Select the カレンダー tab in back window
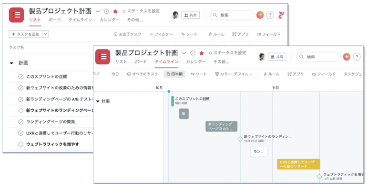The image size is (367, 184). point(110,20)
